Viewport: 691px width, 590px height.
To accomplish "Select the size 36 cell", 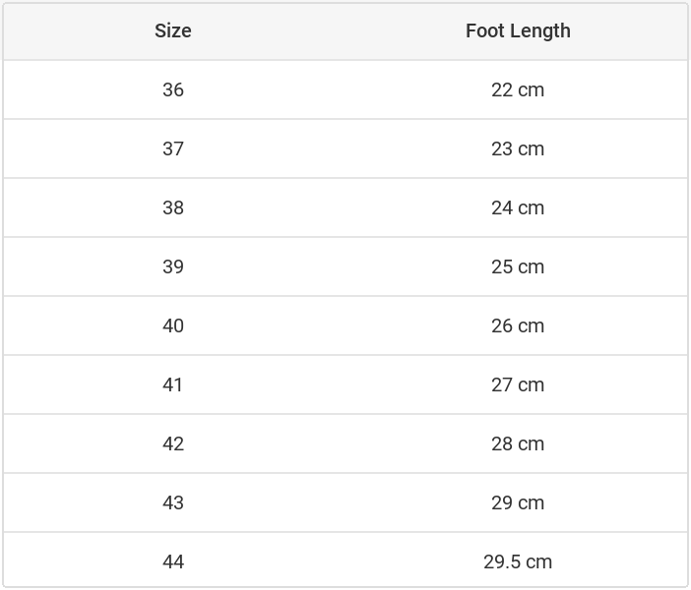I will click(173, 89).
